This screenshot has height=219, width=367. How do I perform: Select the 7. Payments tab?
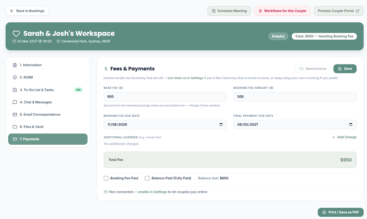coord(48,139)
